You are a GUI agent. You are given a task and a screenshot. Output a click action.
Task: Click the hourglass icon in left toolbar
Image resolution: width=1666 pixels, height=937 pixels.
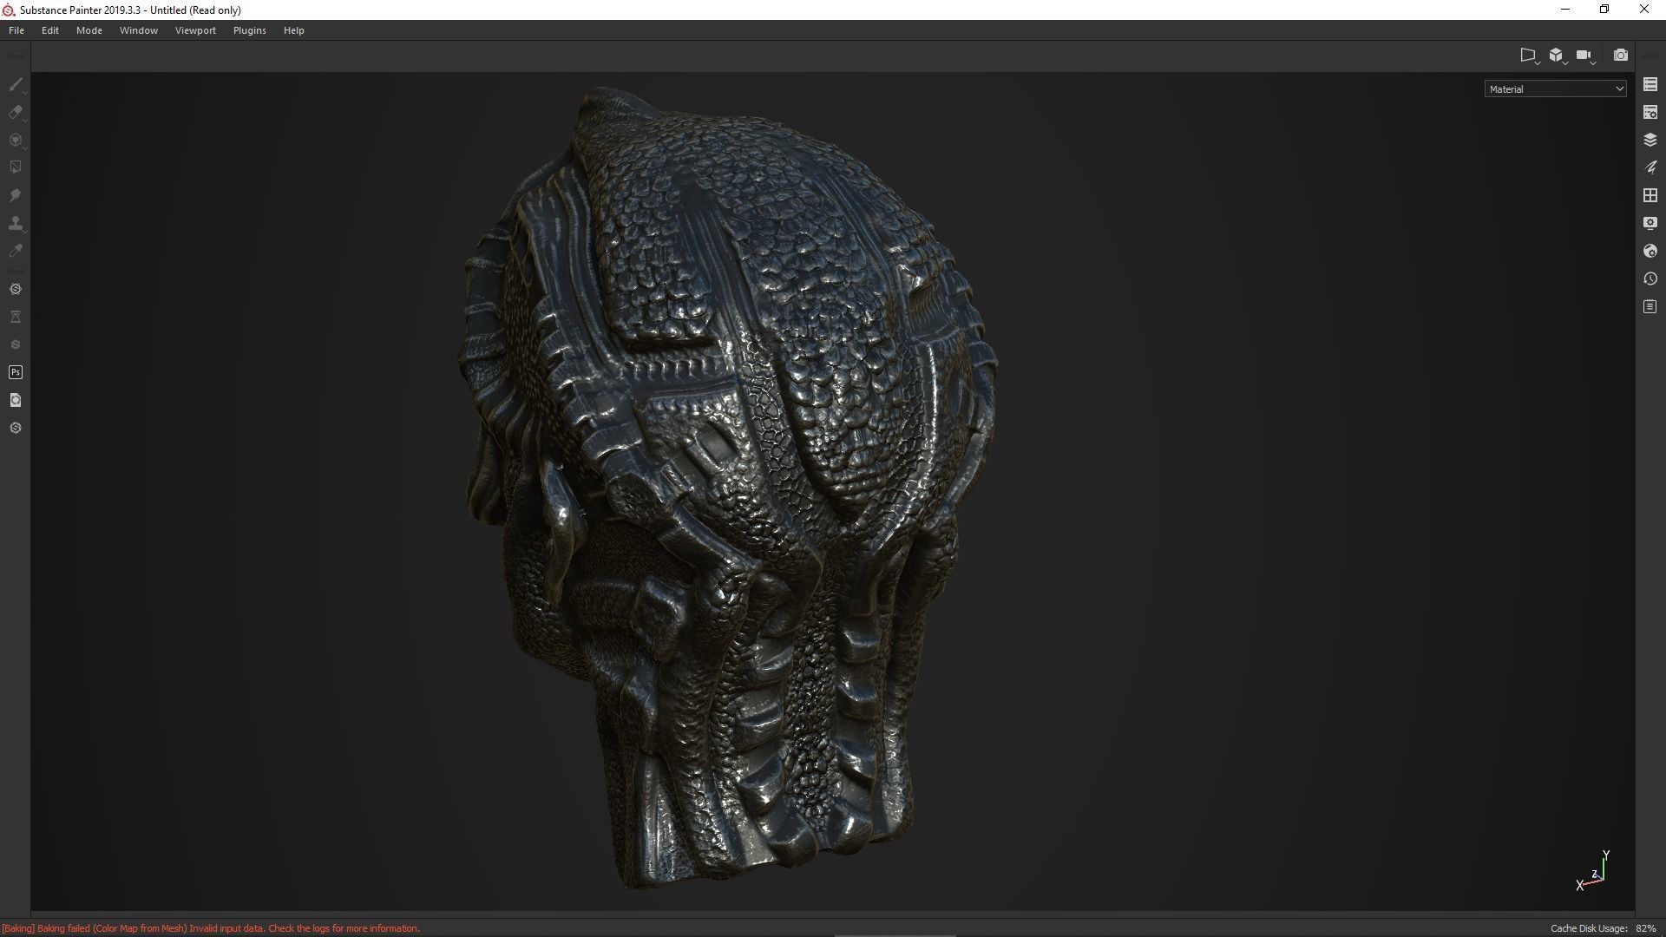point(16,317)
